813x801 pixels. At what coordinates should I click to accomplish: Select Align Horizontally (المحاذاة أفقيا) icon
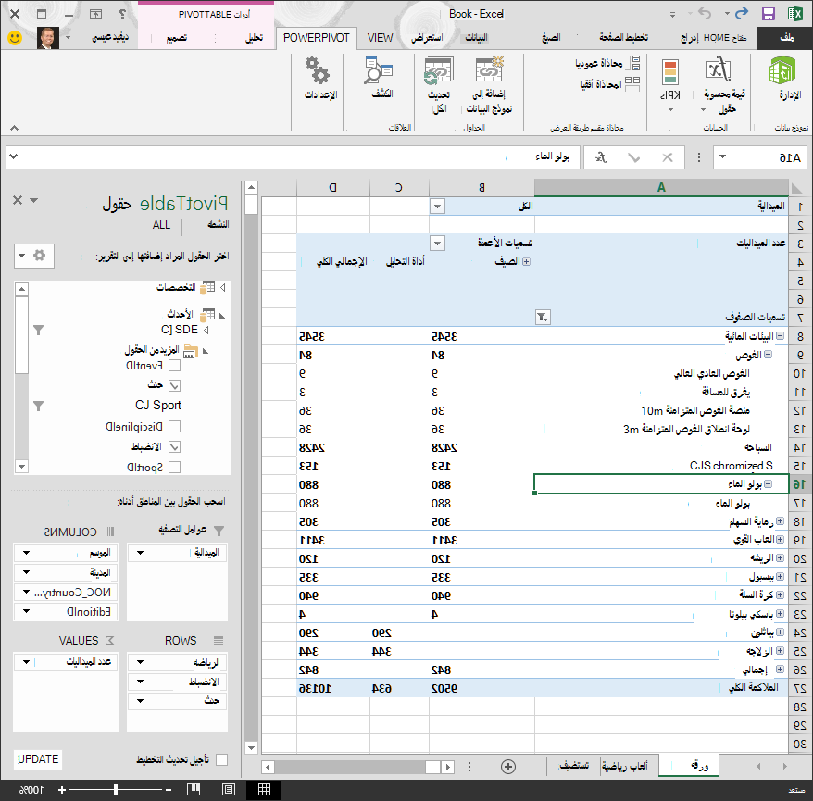pos(632,83)
